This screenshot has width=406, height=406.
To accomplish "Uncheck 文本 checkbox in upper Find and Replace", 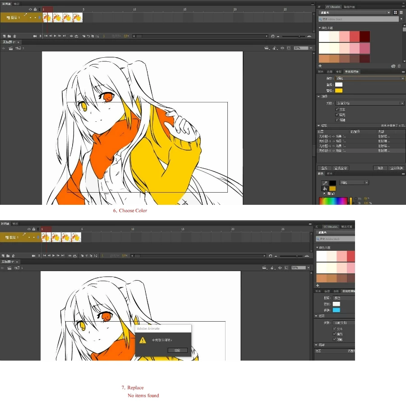I will click(337, 109).
